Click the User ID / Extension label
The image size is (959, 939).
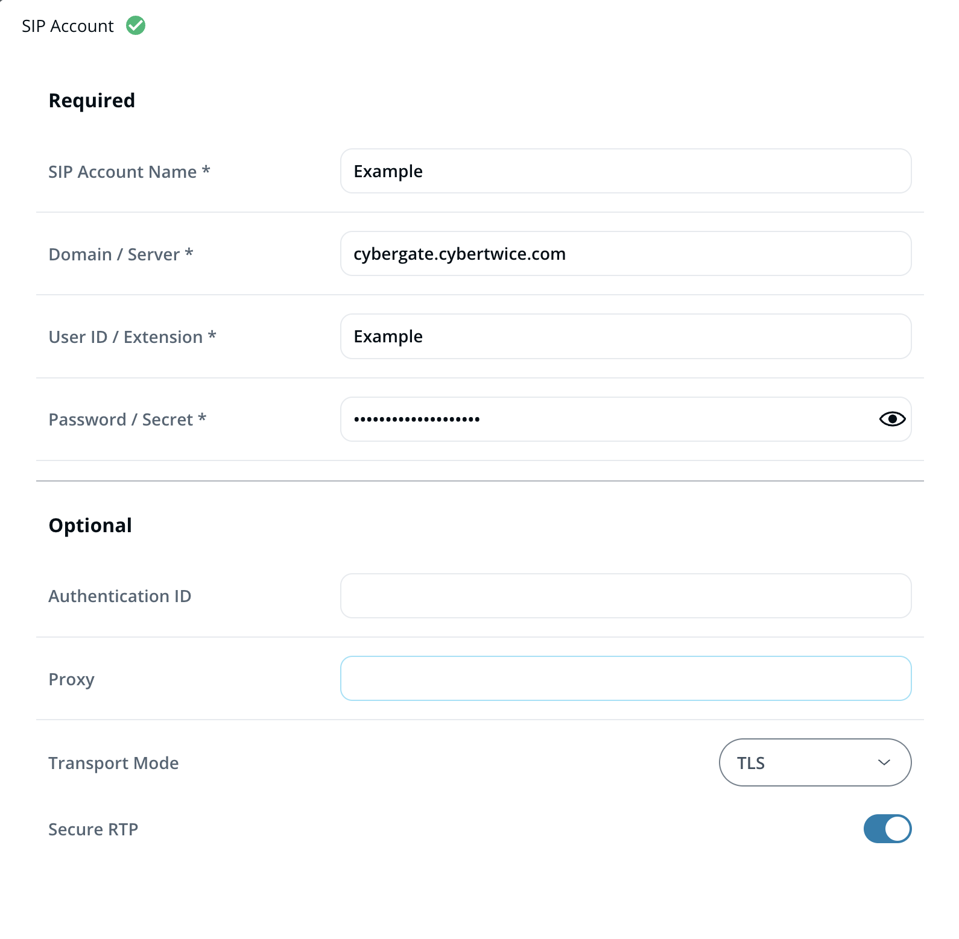pos(132,337)
